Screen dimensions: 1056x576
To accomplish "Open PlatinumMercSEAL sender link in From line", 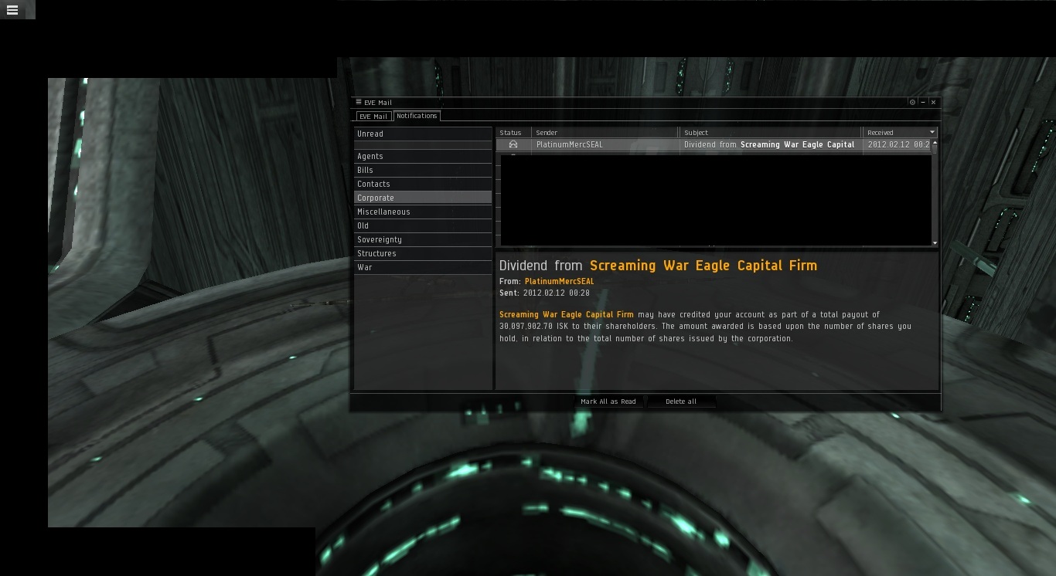I will (560, 281).
